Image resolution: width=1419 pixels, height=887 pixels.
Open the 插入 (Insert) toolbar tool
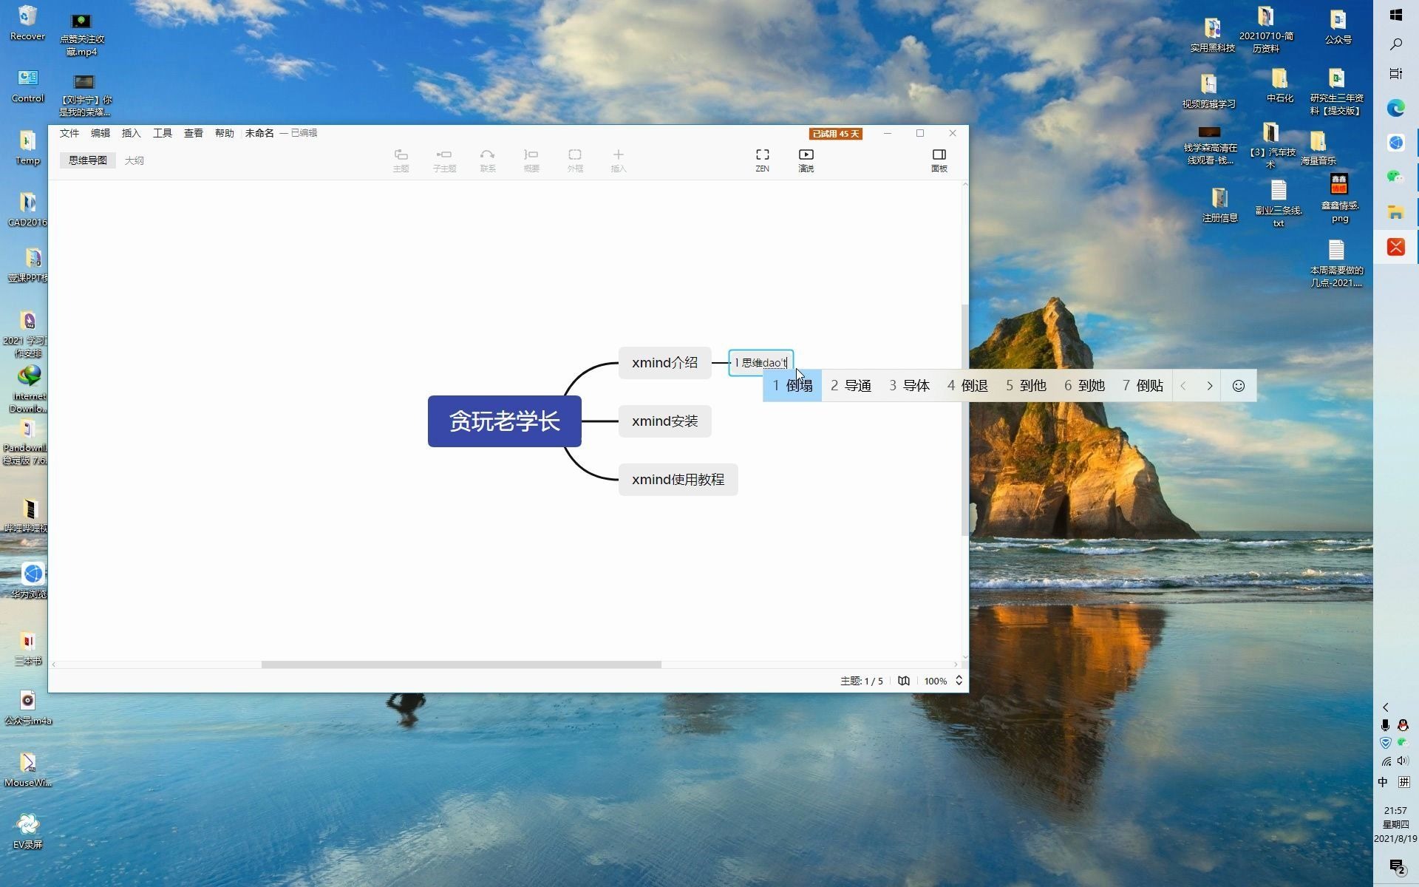pyautogui.click(x=619, y=159)
